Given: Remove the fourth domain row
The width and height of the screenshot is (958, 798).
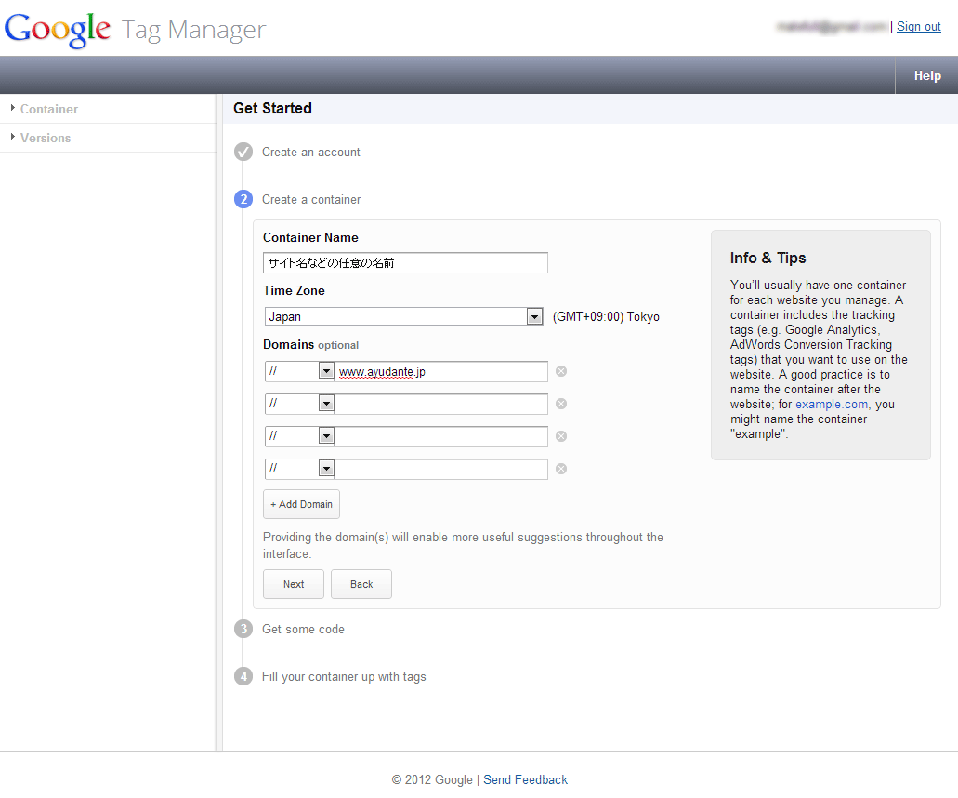Looking at the screenshot, I should coord(561,469).
